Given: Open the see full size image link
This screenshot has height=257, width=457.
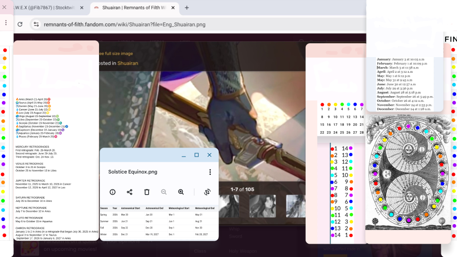Looking at the screenshot, I should 116,54.
